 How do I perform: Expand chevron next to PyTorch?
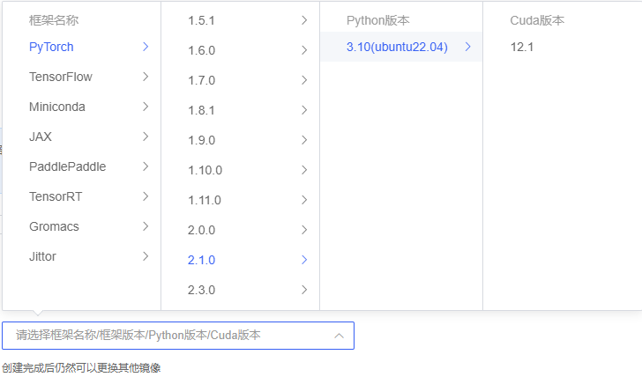[x=146, y=47]
